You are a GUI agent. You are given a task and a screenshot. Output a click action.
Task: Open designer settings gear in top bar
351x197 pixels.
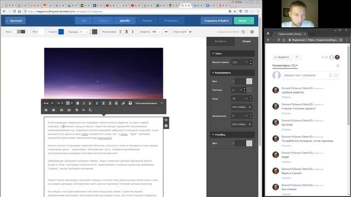pyautogui.click(x=252, y=32)
